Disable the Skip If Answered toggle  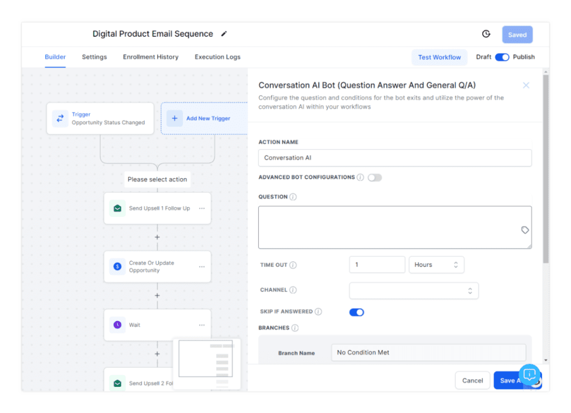pyautogui.click(x=356, y=312)
